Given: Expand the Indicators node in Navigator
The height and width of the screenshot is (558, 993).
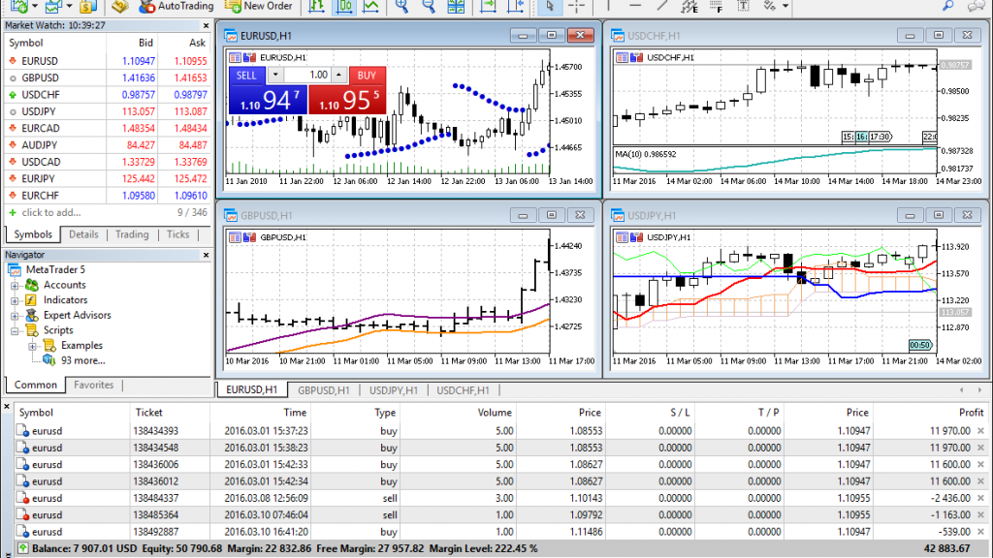Looking at the screenshot, I should 16,300.
